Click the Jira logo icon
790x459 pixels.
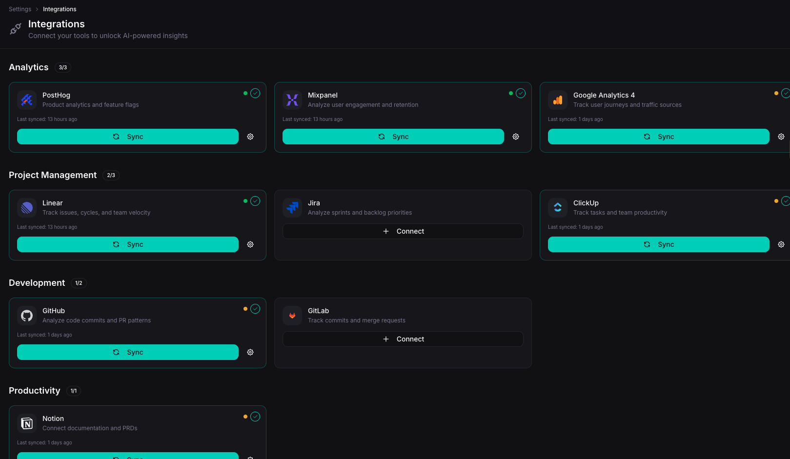(x=292, y=208)
